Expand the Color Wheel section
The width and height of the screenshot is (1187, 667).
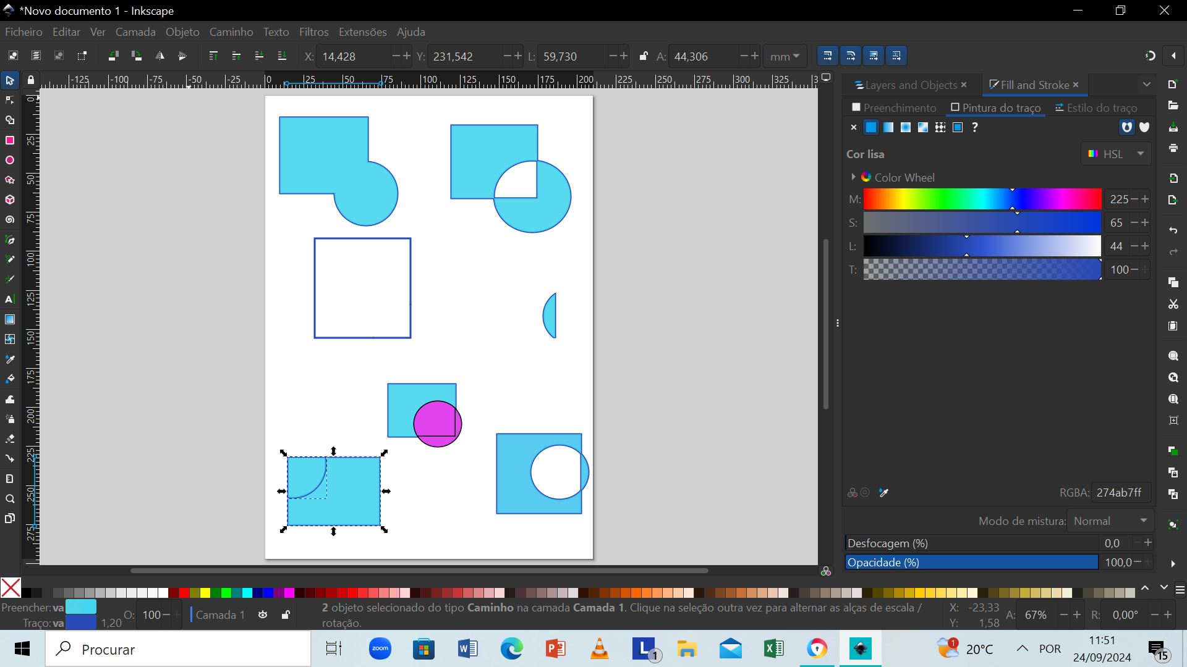click(x=853, y=177)
